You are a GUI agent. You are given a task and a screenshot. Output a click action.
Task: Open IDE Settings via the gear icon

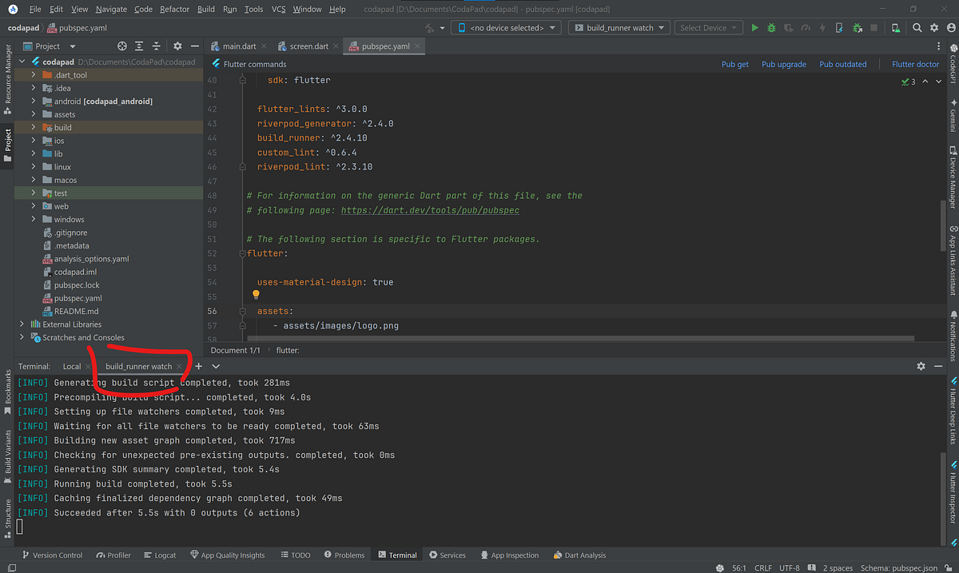click(x=933, y=27)
